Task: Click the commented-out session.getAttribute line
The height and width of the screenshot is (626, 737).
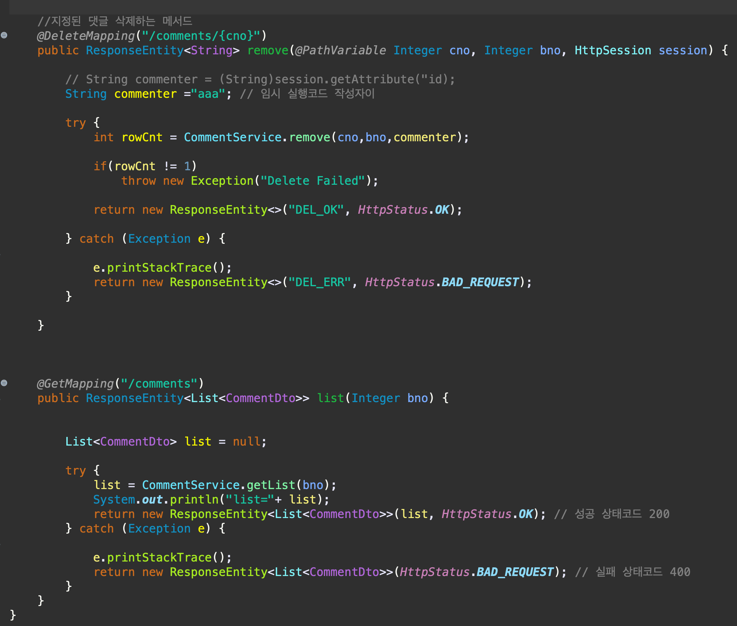Action: [x=259, y=79]
